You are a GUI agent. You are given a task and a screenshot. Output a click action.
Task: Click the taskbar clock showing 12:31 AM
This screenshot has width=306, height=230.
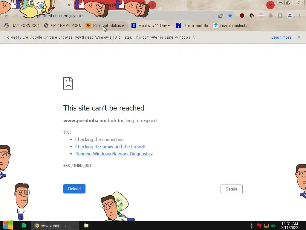tap(290, 226)
